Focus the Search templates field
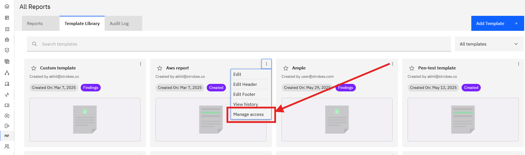This screenshot has width=525, height=155. pos(239,44)
